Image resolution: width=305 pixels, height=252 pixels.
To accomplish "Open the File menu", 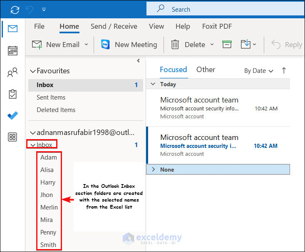I will coord(39,26).
